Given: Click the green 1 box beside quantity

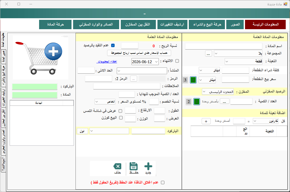Looking at the screenshot, I should 197,101.
